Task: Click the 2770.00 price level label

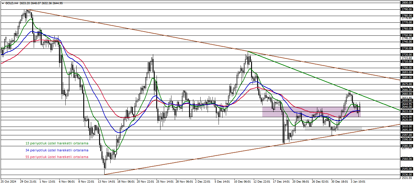Action: pyautogui.click(x=407, y=22)
